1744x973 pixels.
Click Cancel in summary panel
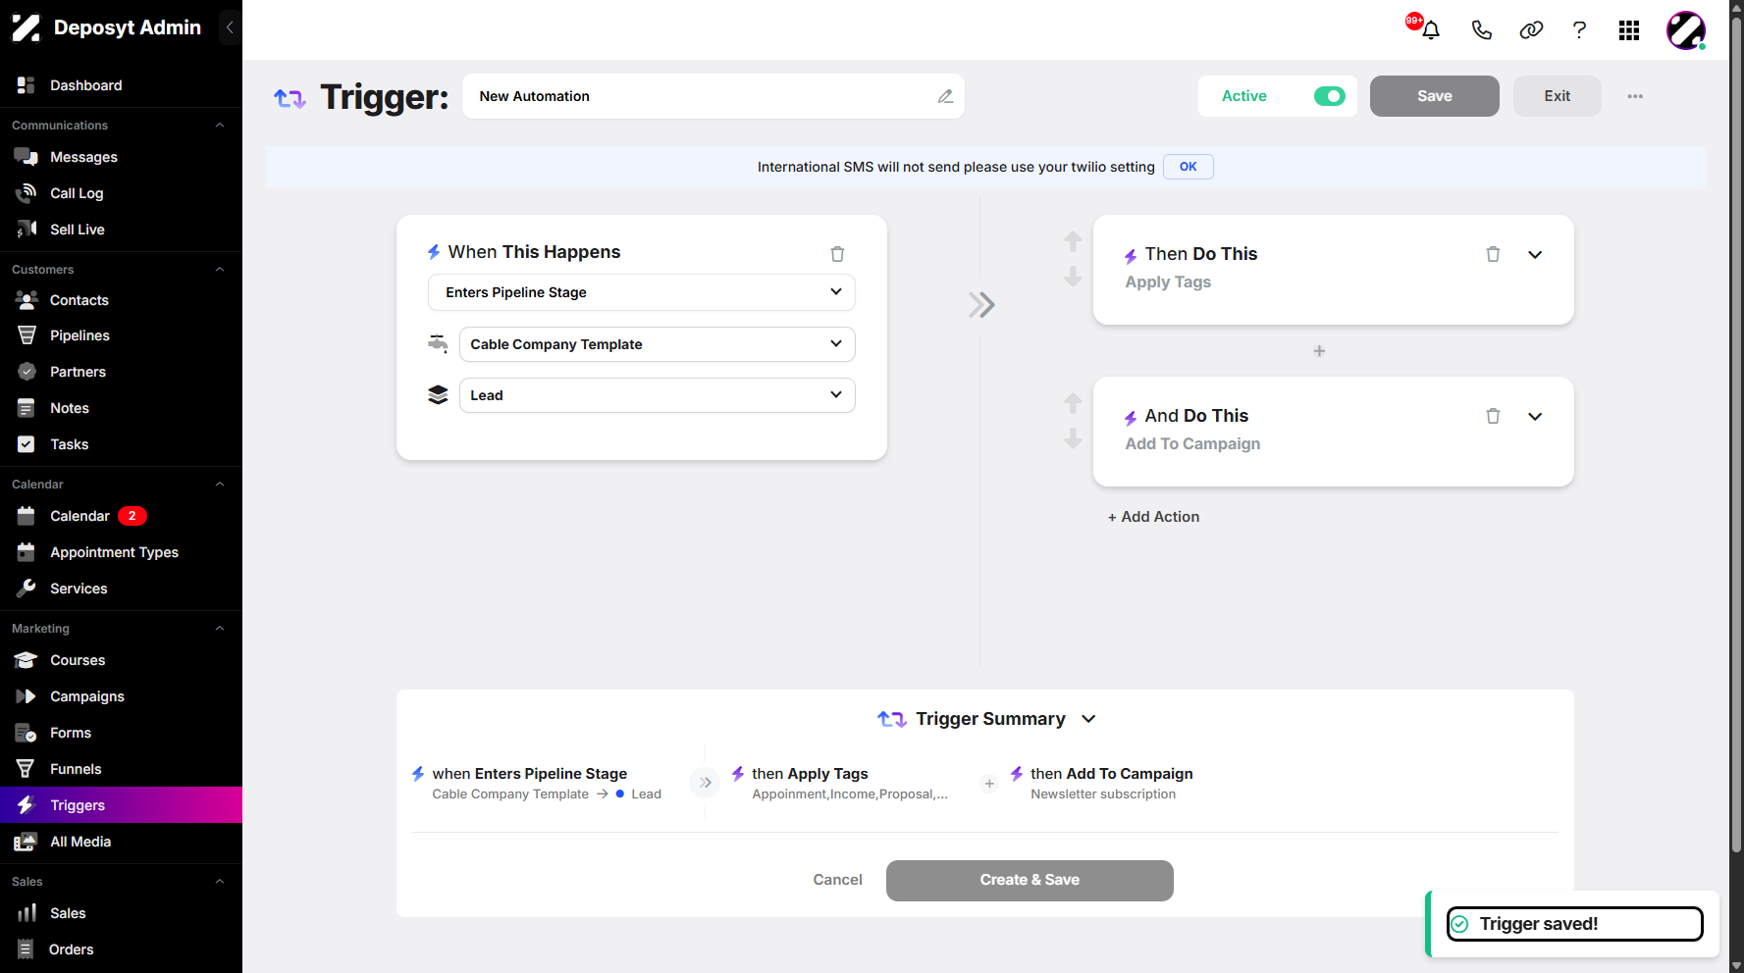pos(837,880)
